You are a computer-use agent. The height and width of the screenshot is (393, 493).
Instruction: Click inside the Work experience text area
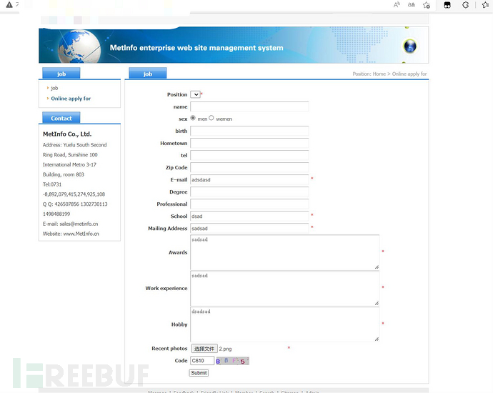[x=284, y=288]
